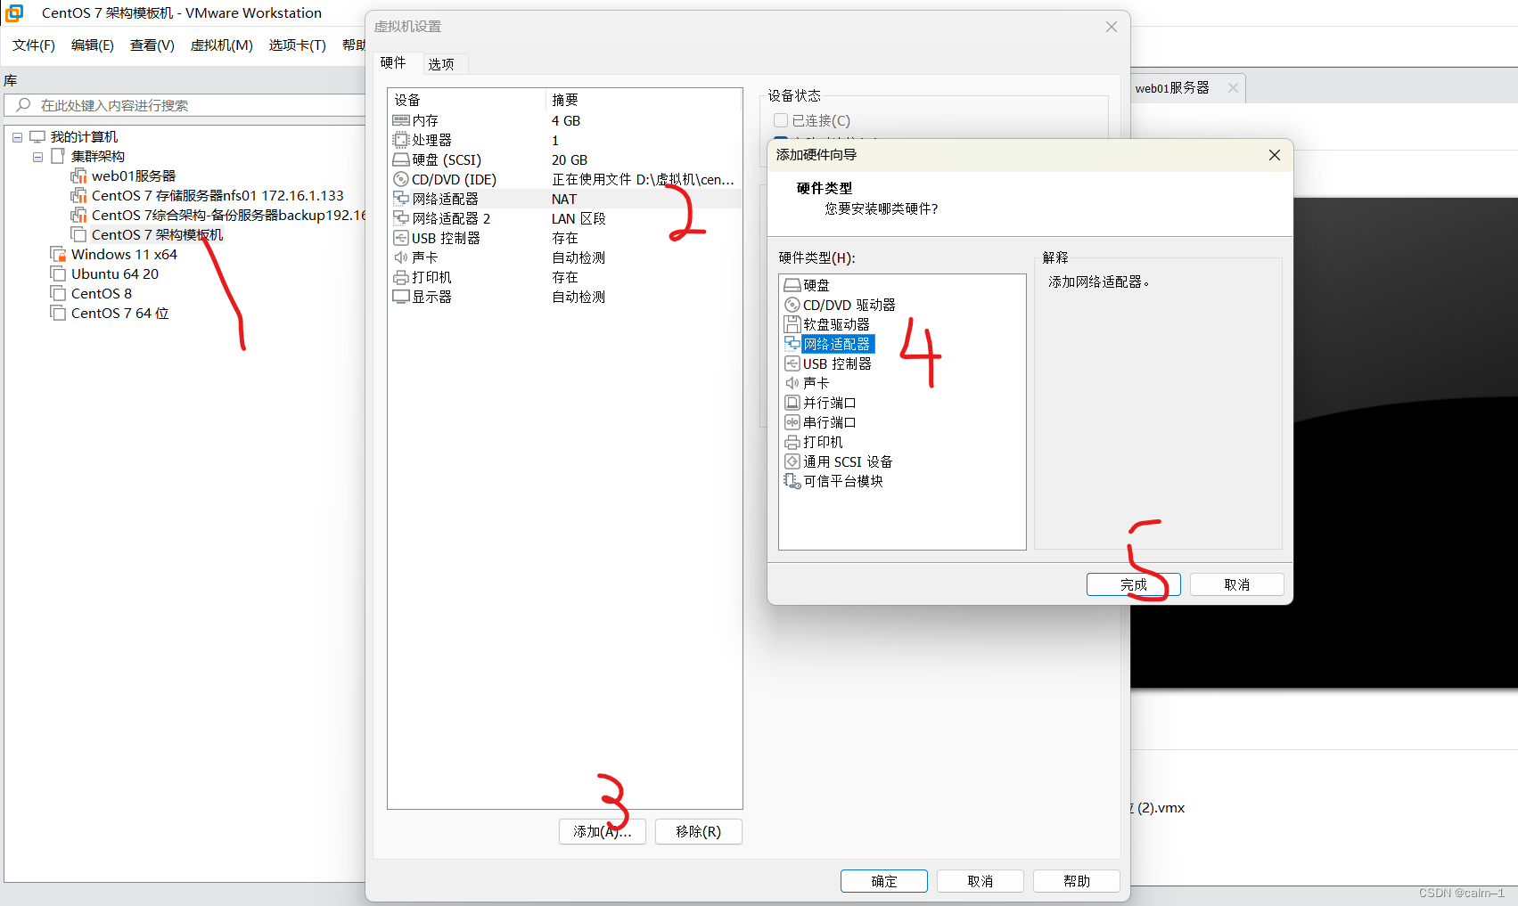Click the 网络适配器 NAT row icon

401,199
